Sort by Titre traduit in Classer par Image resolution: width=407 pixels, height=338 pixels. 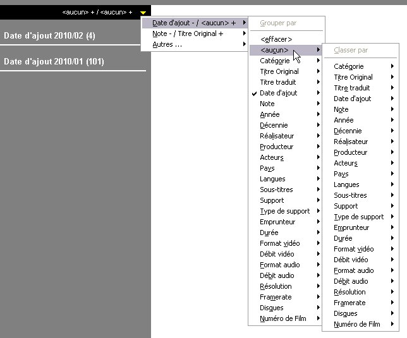(x=360, y=88)
